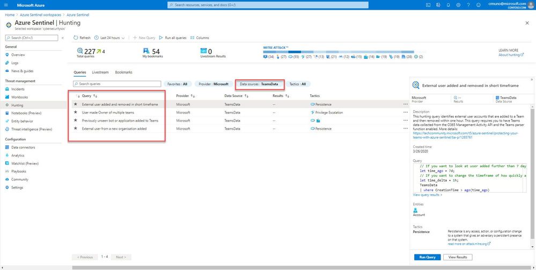
Task: Click the MITRE tactic icon with count (15)
Action: tap(353, 57)
